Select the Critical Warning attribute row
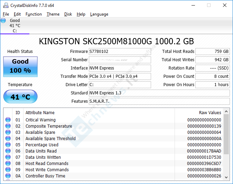This screenshot has height=184, width=233. click(113, 120)
